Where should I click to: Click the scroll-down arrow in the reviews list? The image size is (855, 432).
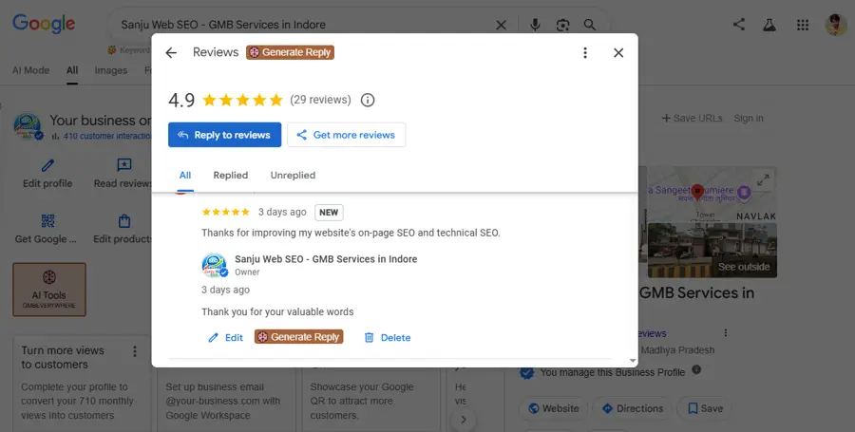point(633,361)
